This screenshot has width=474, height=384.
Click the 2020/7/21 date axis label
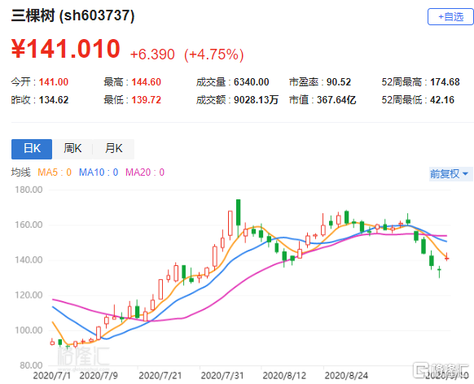pos(160,376)
